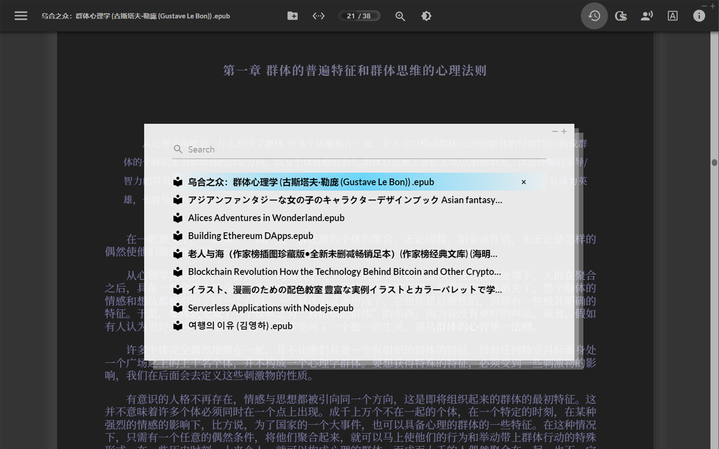Open Alices Adventures in Wonderland.epub
This screenshot has height=449, width=719.
[x=267, y=218]
